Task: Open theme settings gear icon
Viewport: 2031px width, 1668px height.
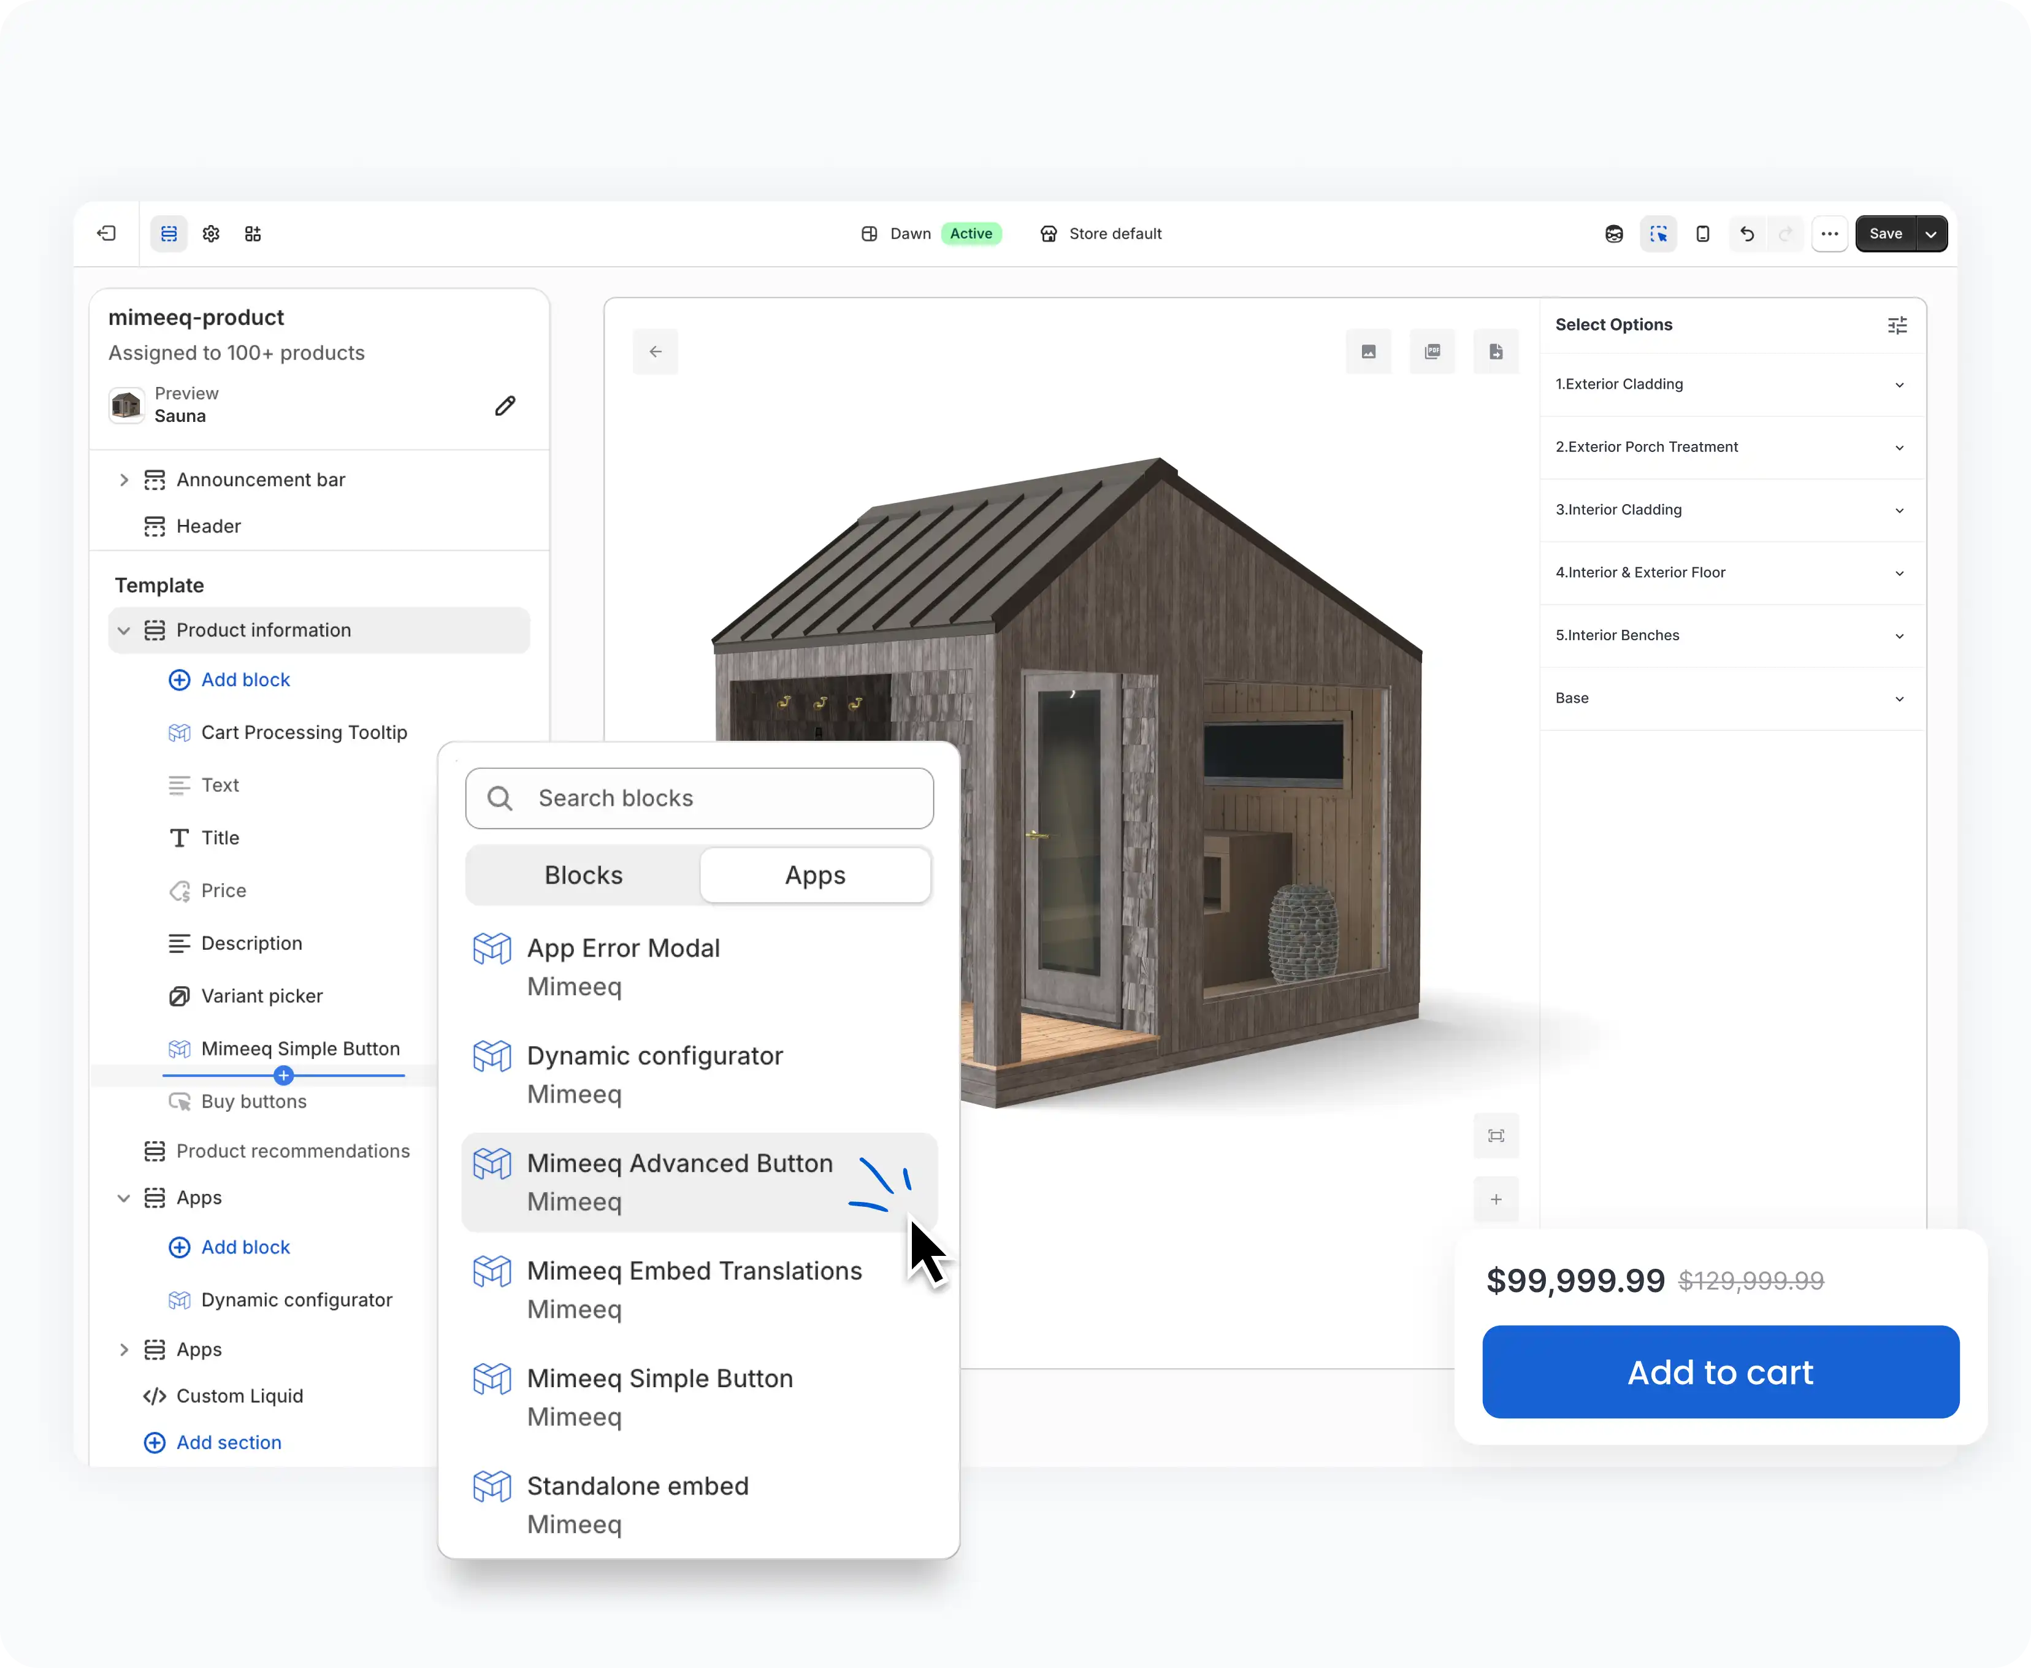Action: coord(212,234)
